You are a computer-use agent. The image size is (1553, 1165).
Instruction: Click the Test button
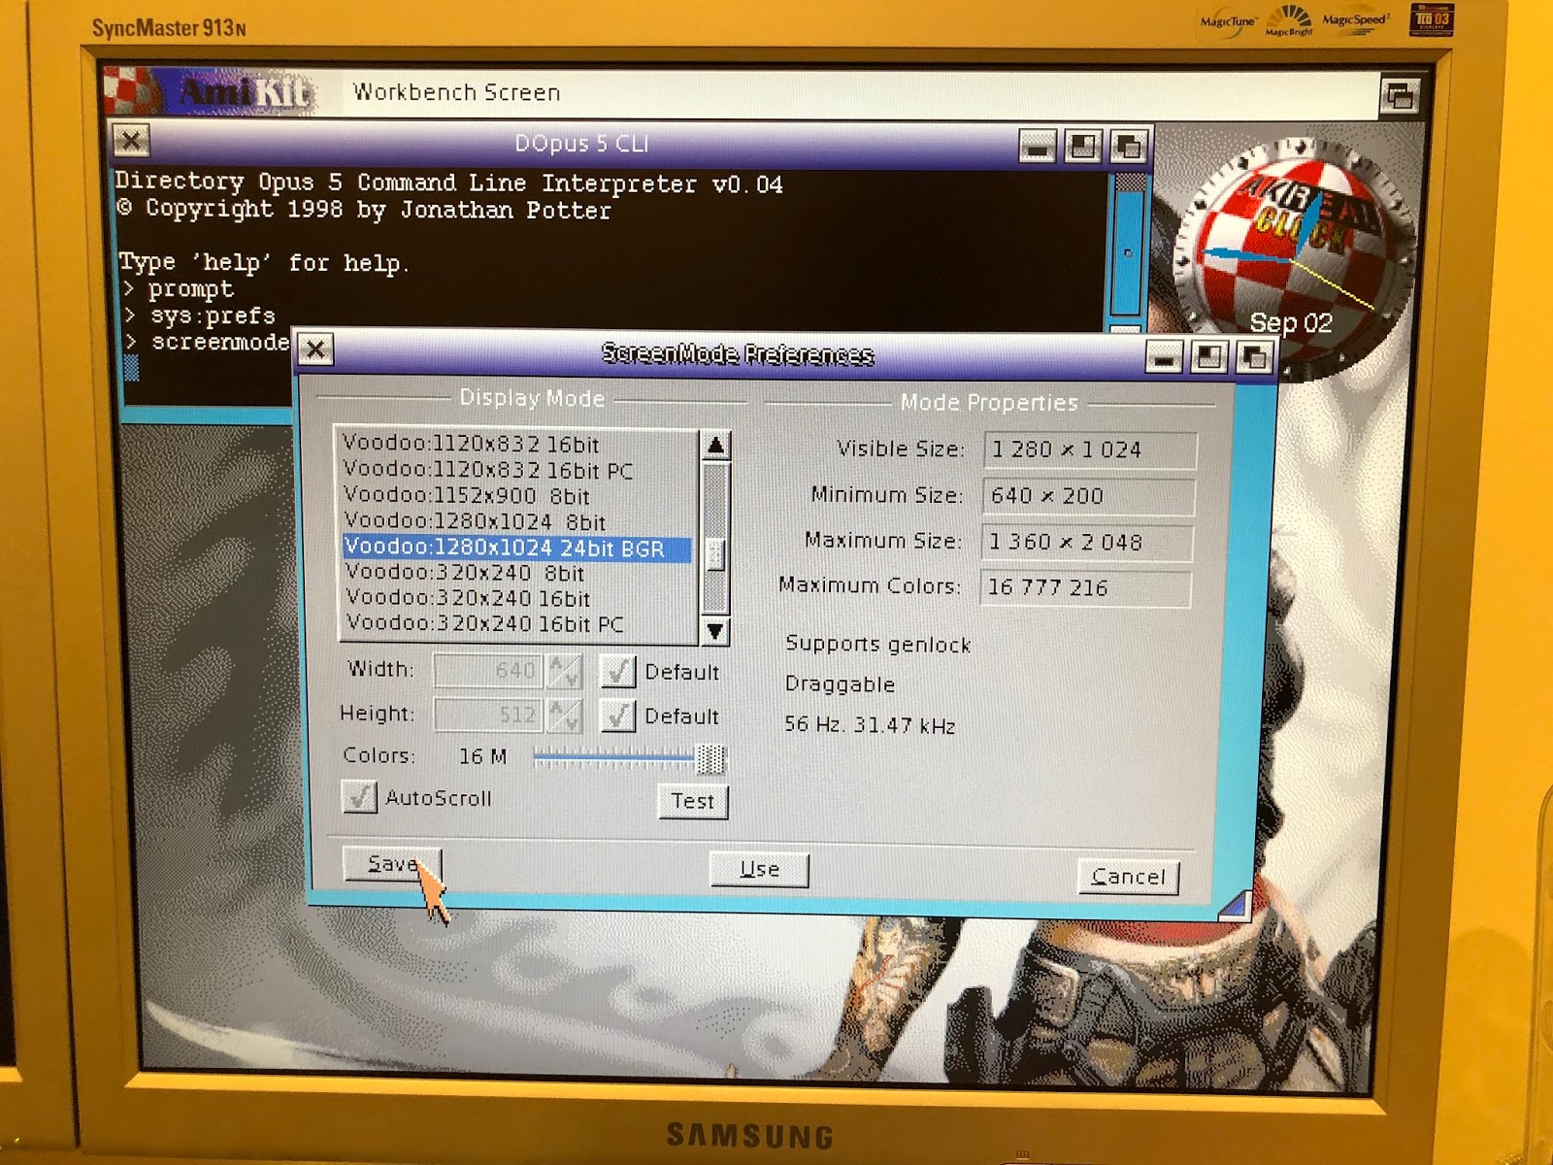pos(693,801)
